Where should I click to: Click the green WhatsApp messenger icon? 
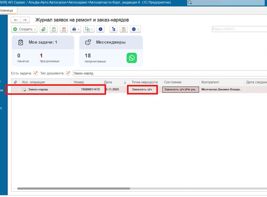pyautogui.click(x=132, y=58)
